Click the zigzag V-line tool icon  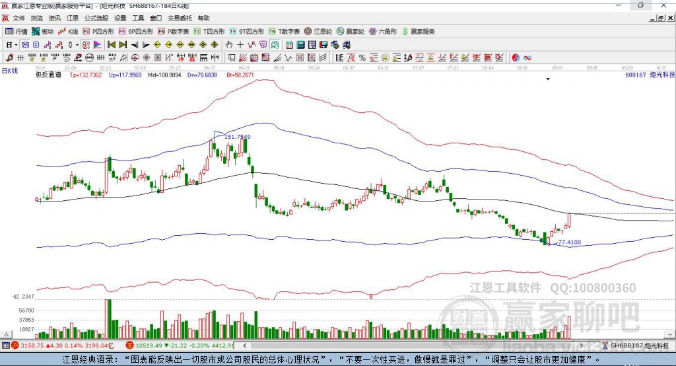pyautogui.click(x=288, y=57)
